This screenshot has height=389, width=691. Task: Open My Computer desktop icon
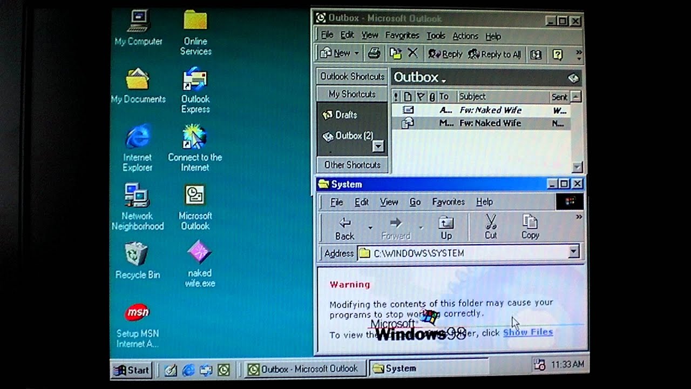click(139, 28)
